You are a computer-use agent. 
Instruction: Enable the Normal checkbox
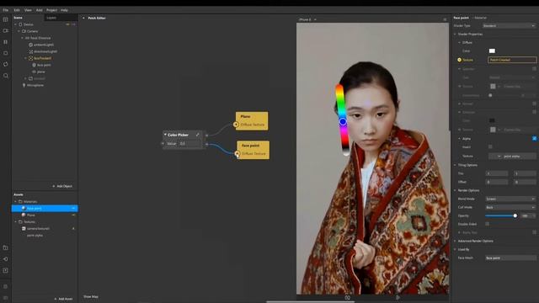click(x=535, y=104)
